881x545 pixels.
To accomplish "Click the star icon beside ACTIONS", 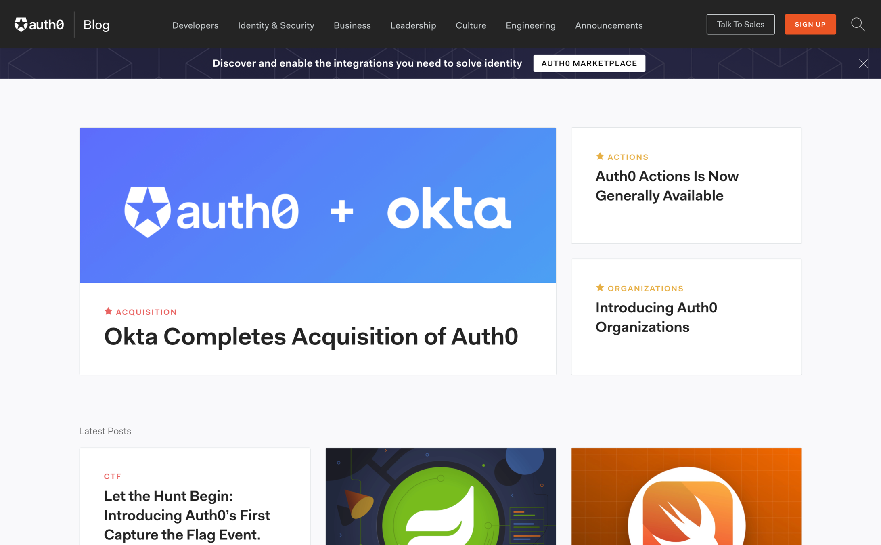I will [600, 157].
